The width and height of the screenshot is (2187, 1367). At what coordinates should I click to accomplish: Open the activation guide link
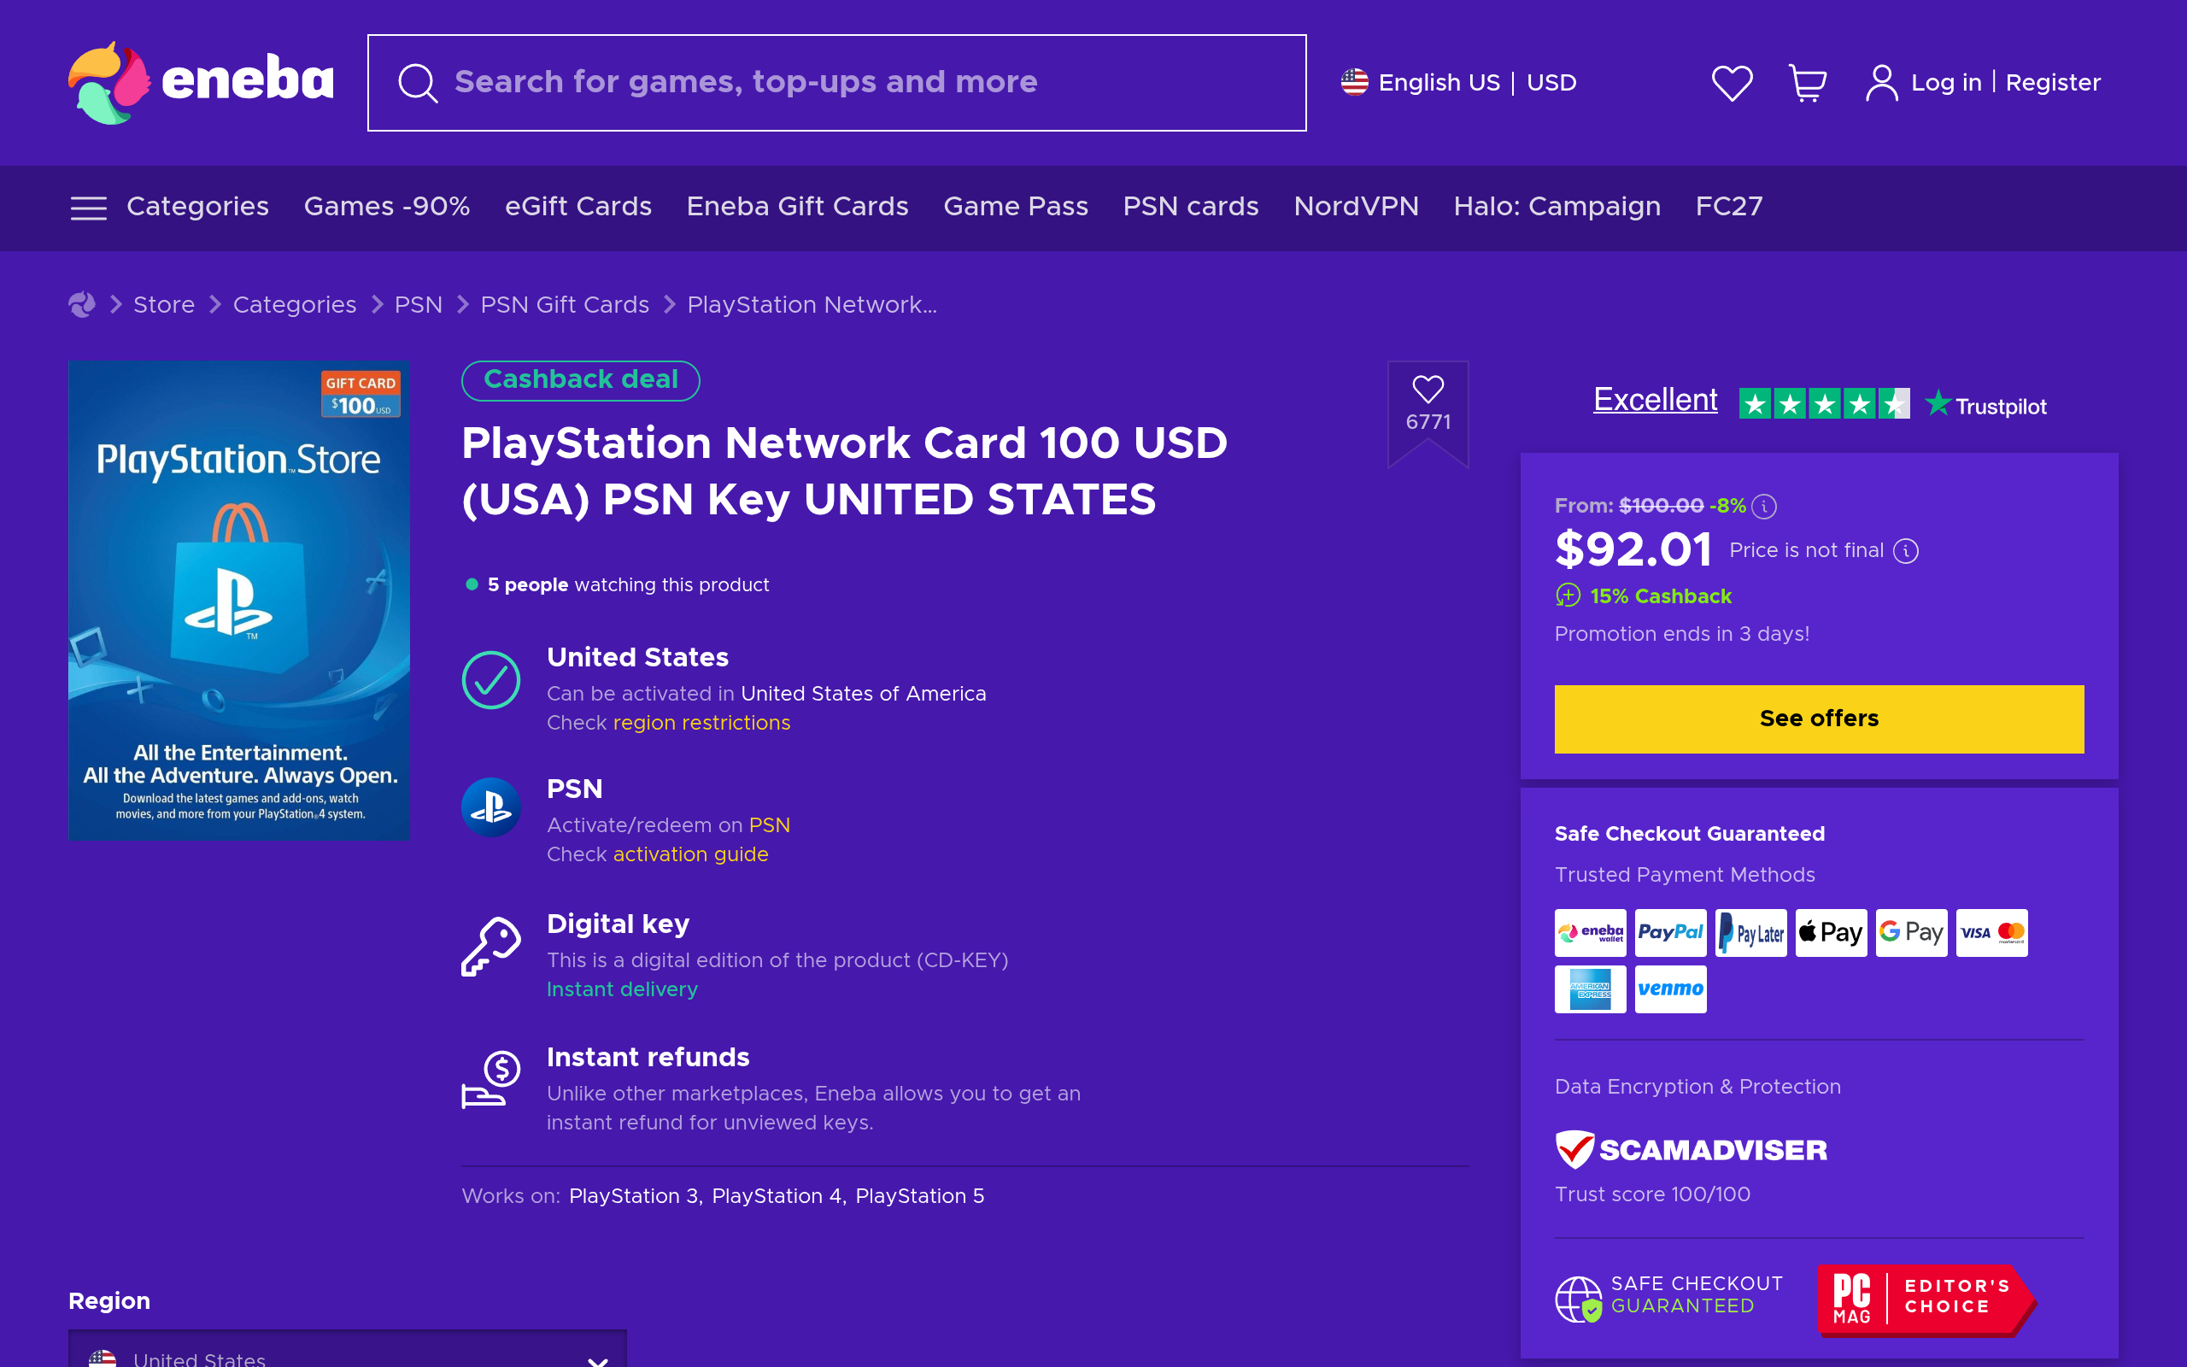pos(690,854)
